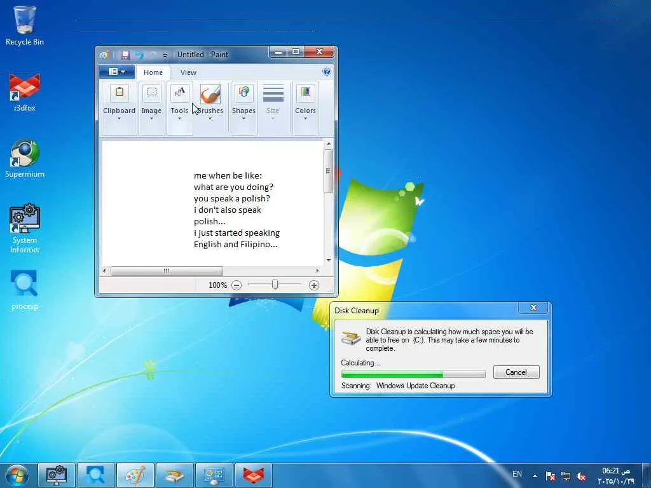Screen dimensions: 651x488
Task: Open the blue Paint file menu button
Action: (x=117, y=72)
